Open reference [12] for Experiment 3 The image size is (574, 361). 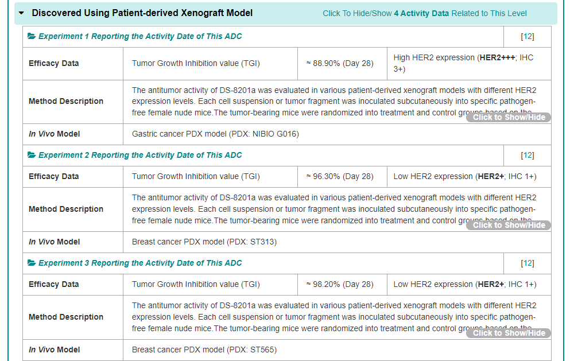[x=527, y=263]
